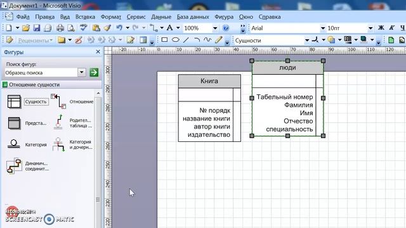The width and height of the screenshot is (406, 228).
Task: Open the search shapes sample dropdown
Action: (82, 72)
